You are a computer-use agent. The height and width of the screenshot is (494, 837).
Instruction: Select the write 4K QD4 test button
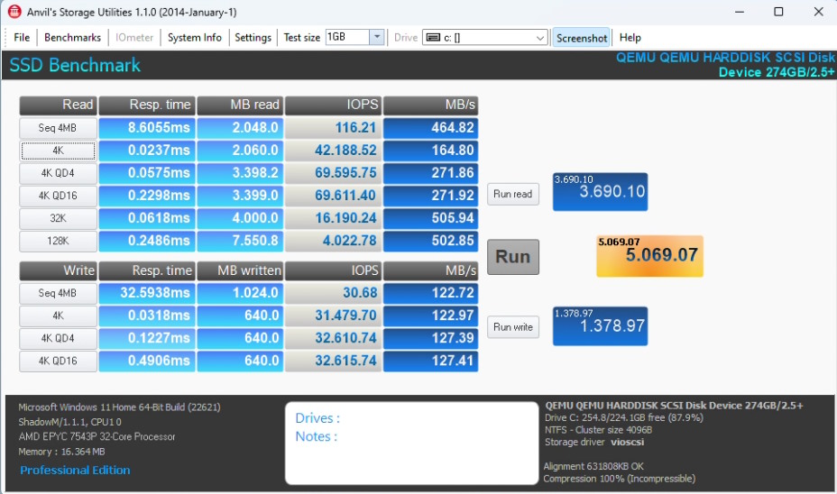[x=59, y=338]
